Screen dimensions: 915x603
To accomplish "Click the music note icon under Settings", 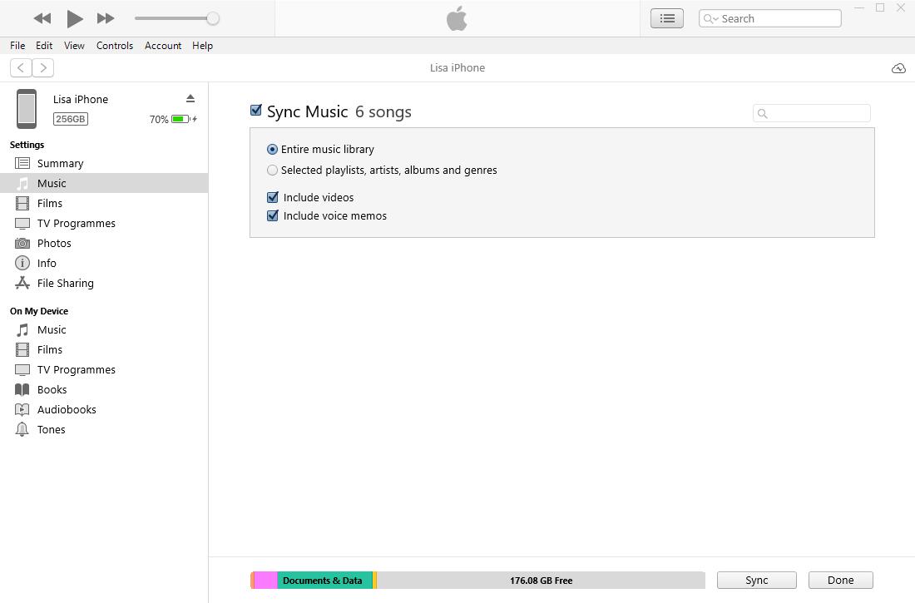I will [x=22, y=183].
